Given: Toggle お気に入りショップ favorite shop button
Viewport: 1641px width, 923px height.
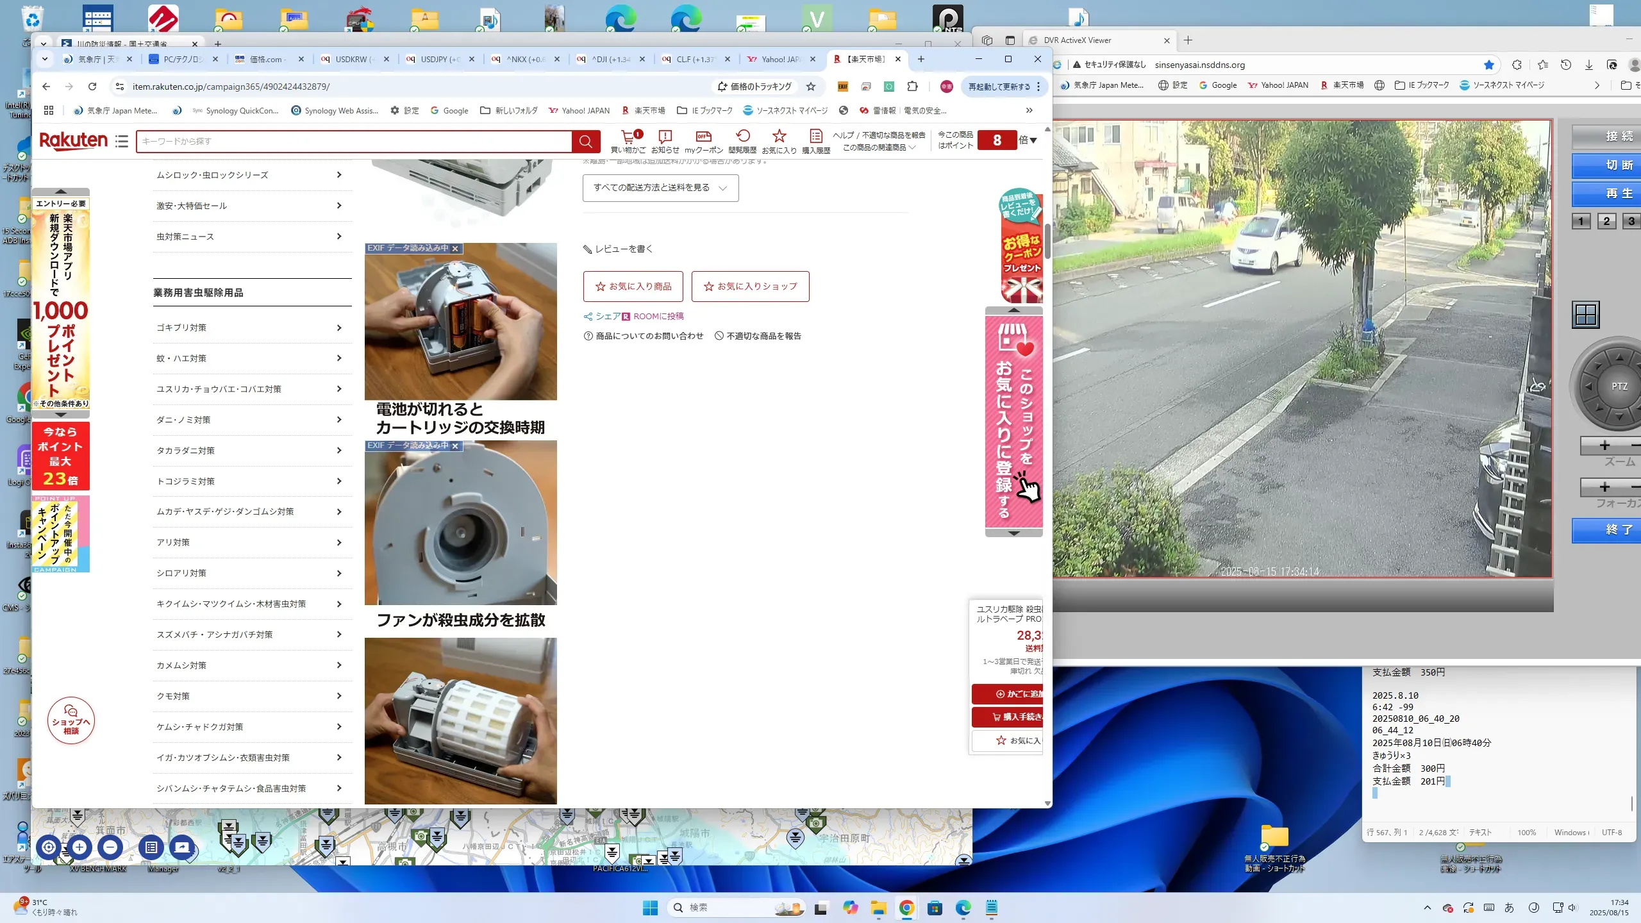Looking at the screenshot, I should point(750,287).
